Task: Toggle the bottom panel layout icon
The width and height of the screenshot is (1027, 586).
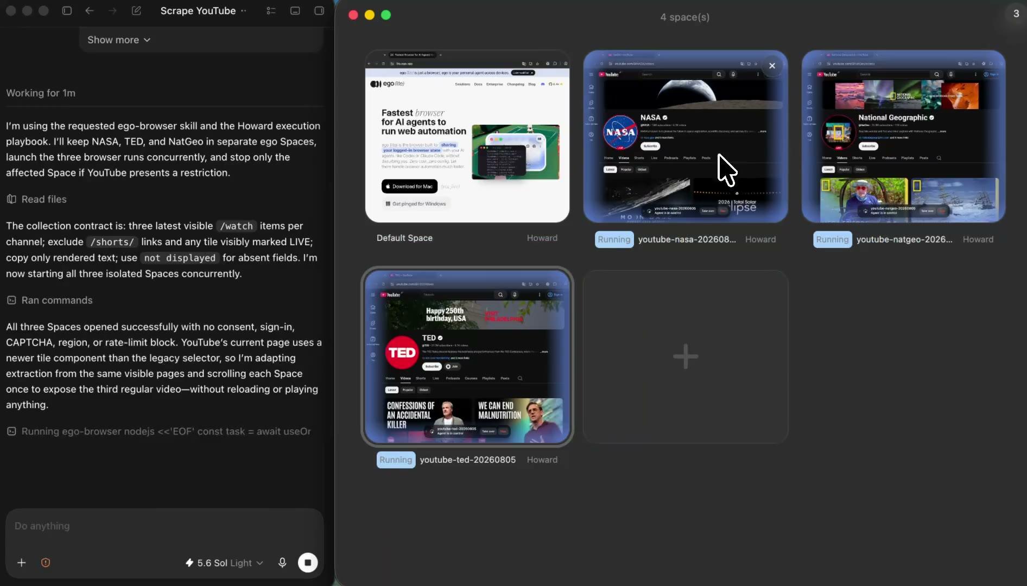Action: [295, 11]
